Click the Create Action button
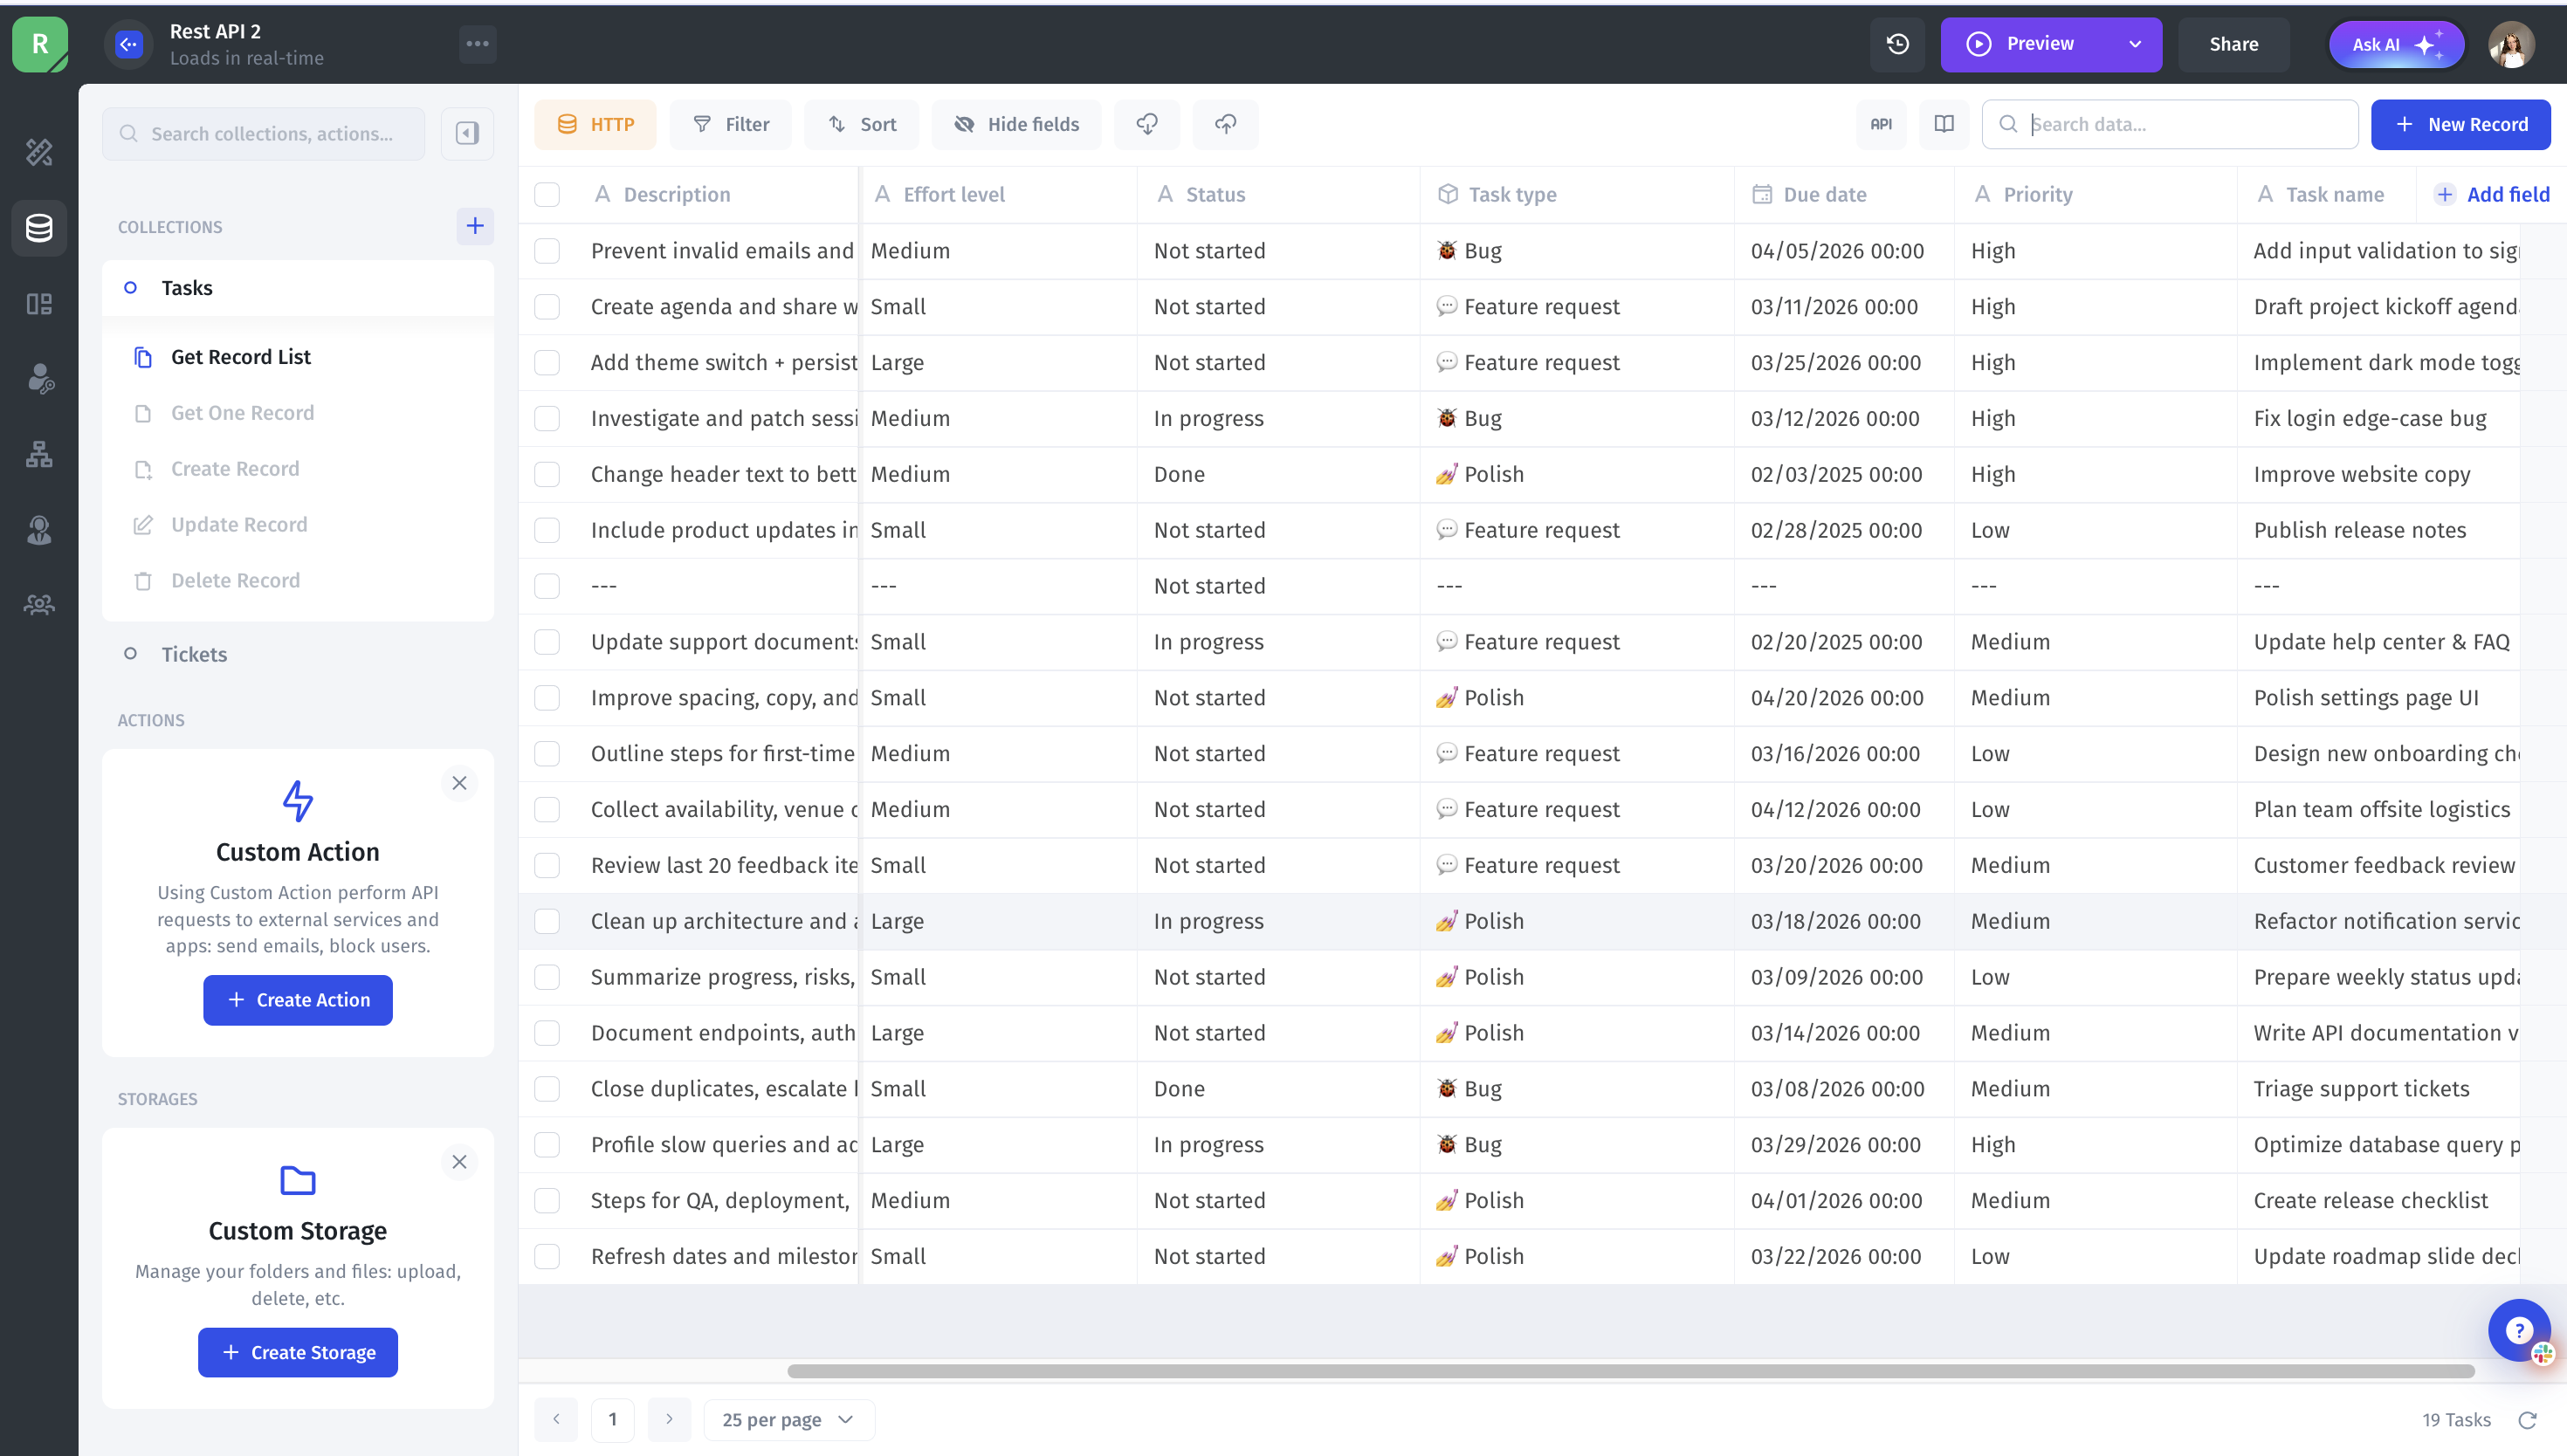 coord(298,1000)
